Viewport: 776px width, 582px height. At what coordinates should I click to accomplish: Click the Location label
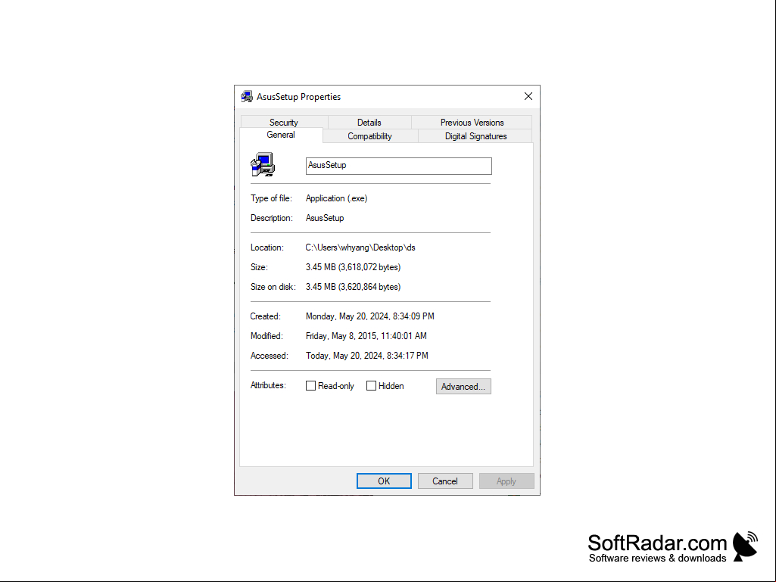coord(267,247)
